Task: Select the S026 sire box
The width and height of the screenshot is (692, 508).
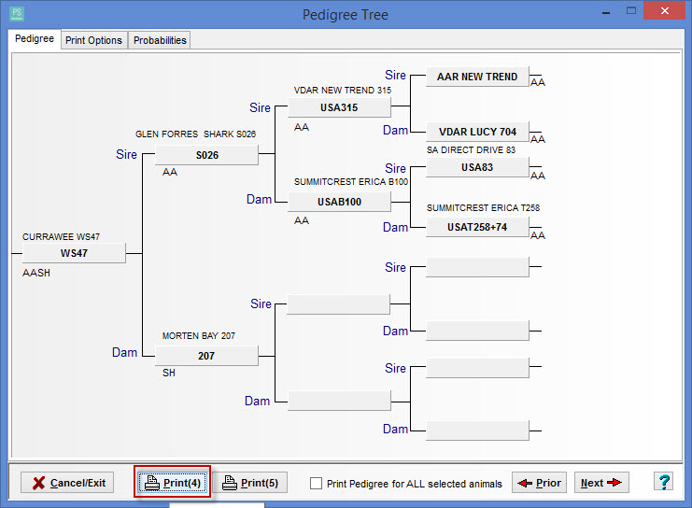Action: pos(206,155)
